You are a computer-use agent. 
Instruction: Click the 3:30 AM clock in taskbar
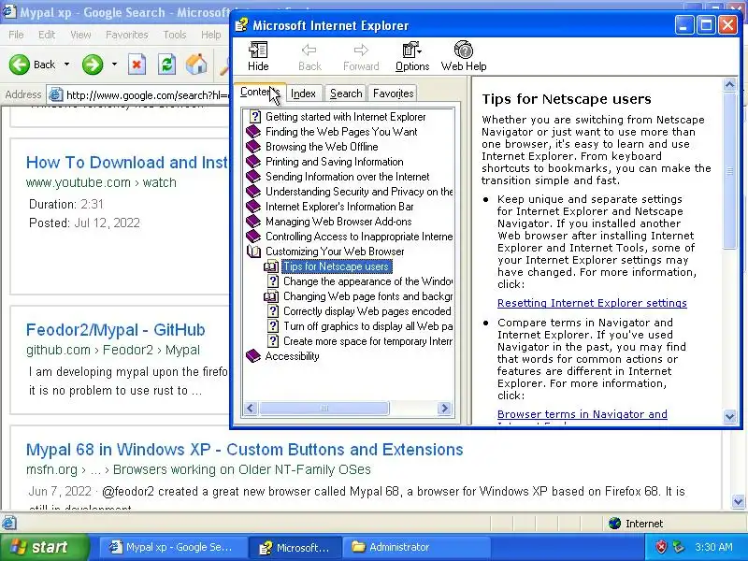[713, 547]
